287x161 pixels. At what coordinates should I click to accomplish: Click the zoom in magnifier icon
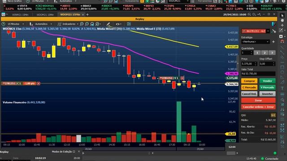coord(82,24)
